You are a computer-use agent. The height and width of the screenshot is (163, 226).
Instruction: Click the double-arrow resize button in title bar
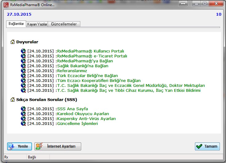click(x=183, y=4)
